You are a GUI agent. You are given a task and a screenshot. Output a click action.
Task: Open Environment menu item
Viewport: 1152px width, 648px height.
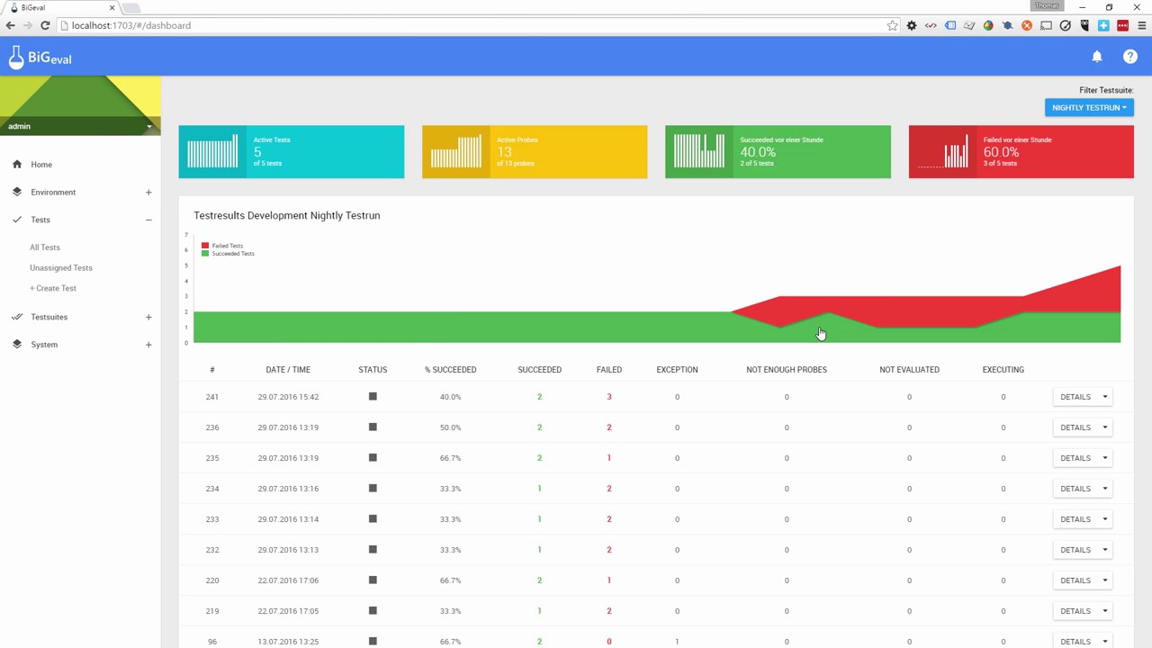point(53,192)
